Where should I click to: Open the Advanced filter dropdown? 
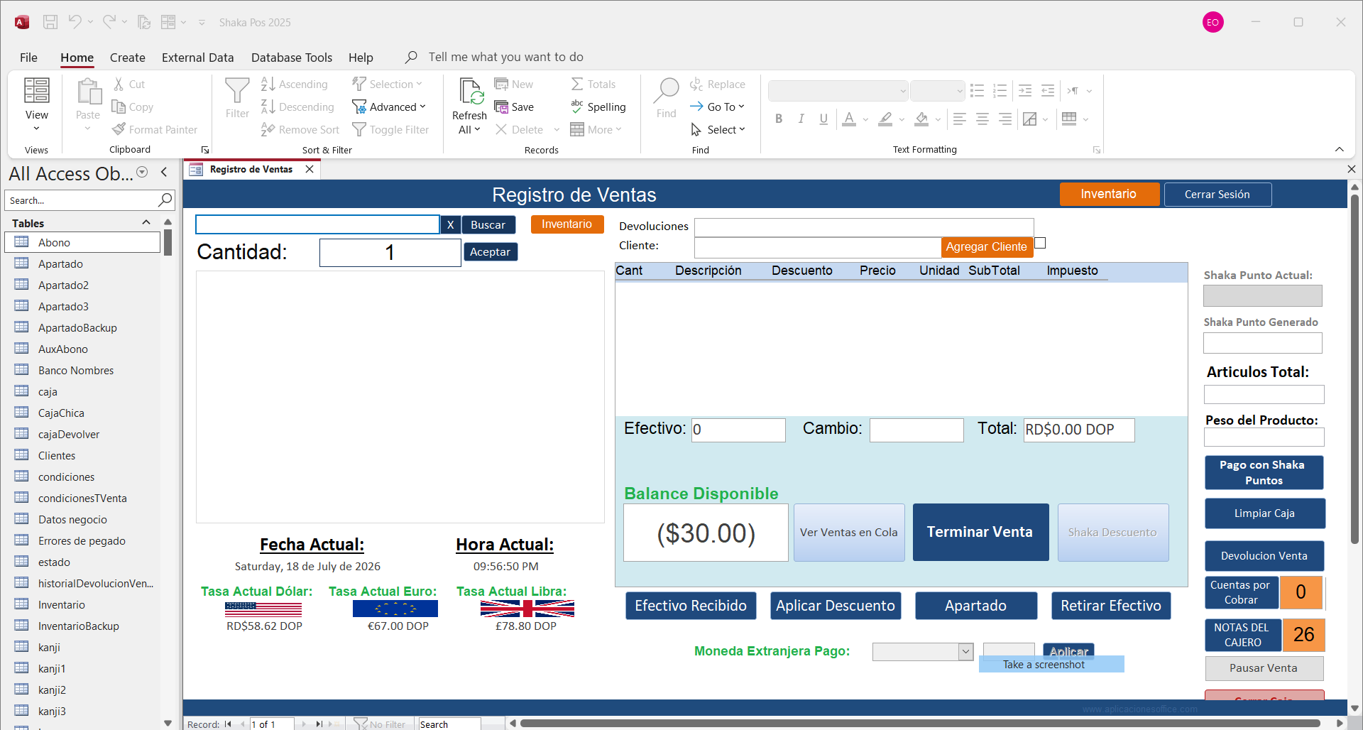click(390, 107)
